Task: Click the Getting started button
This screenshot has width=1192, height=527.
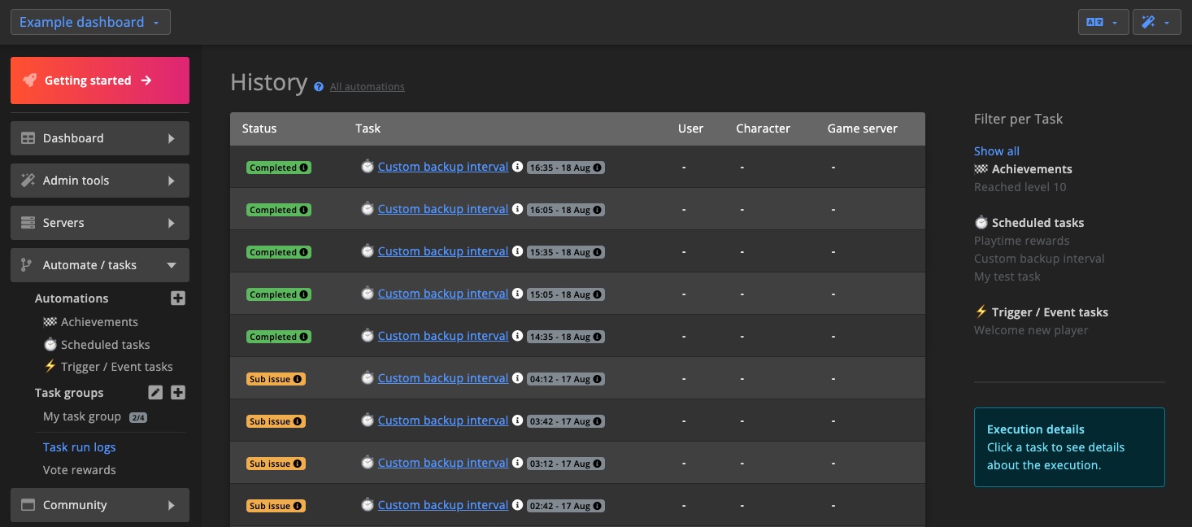Action: pos(99,81)
